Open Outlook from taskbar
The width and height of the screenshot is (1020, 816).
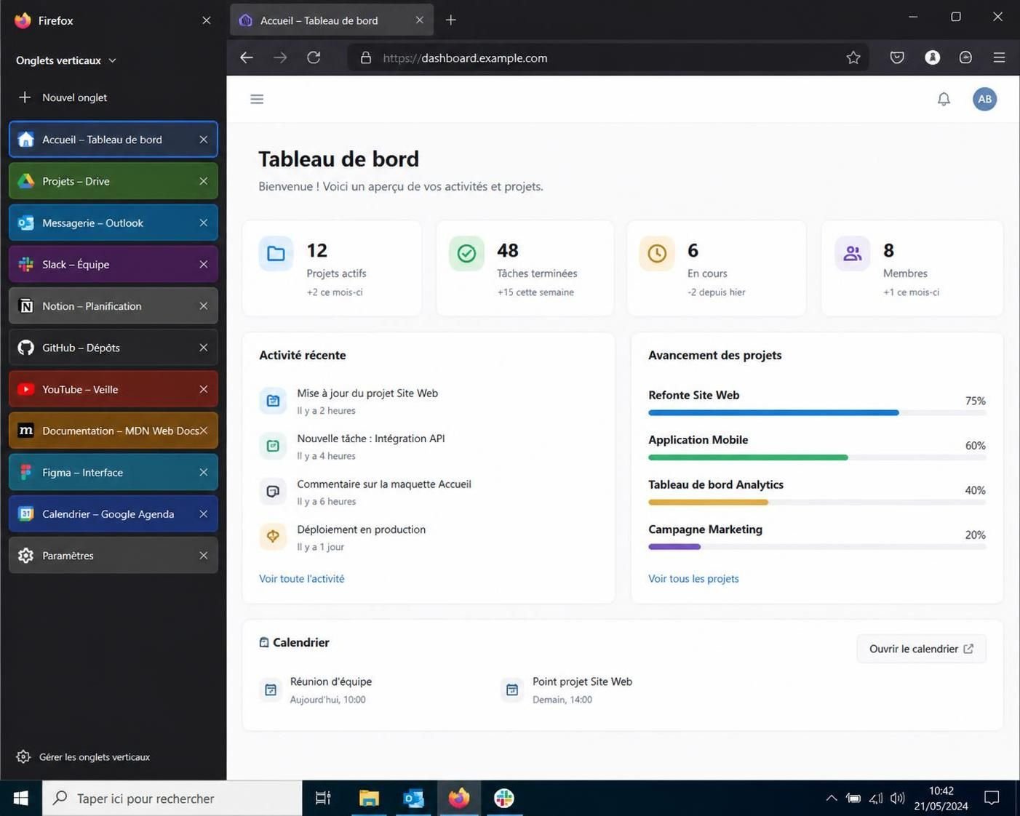414,799
